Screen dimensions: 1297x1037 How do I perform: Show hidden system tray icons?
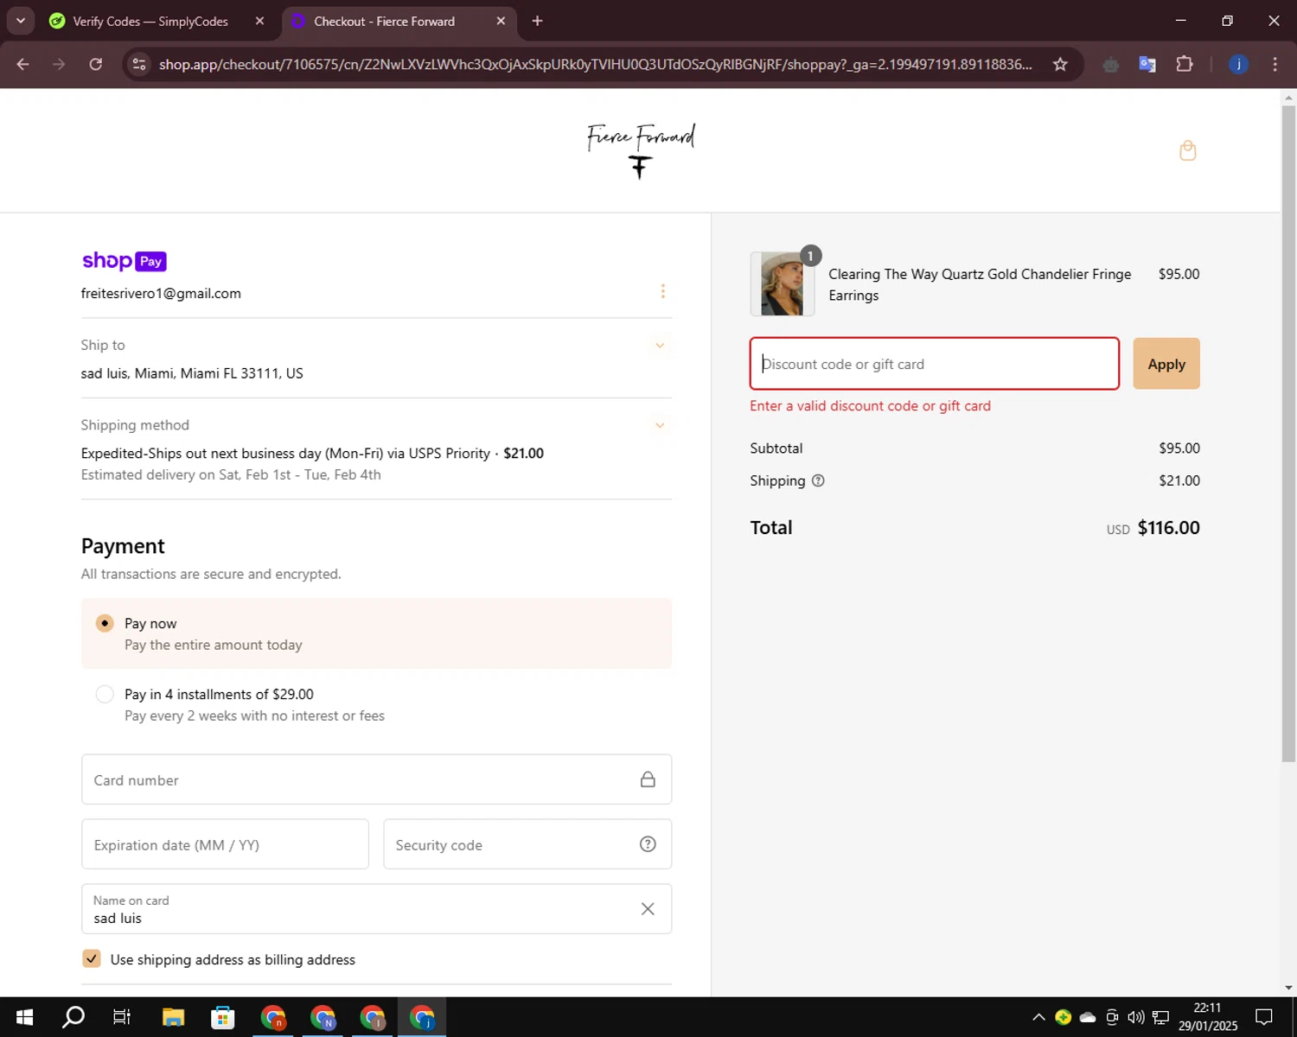tap(1038, 1017)
